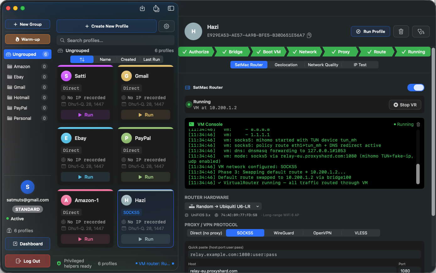Click the globe icon beside MAC address
The width and height of the screenshot is (436, 273).
pyautogui.click(x=217, y=215)
